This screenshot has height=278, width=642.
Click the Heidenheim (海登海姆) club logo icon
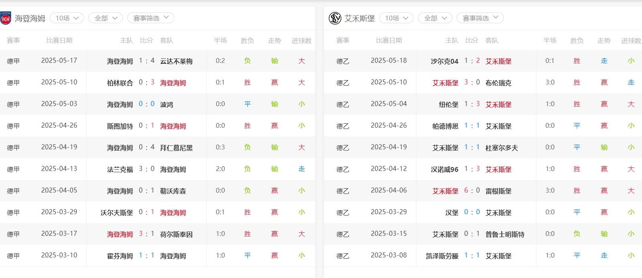pyautogui.click(x=6, y=18)
